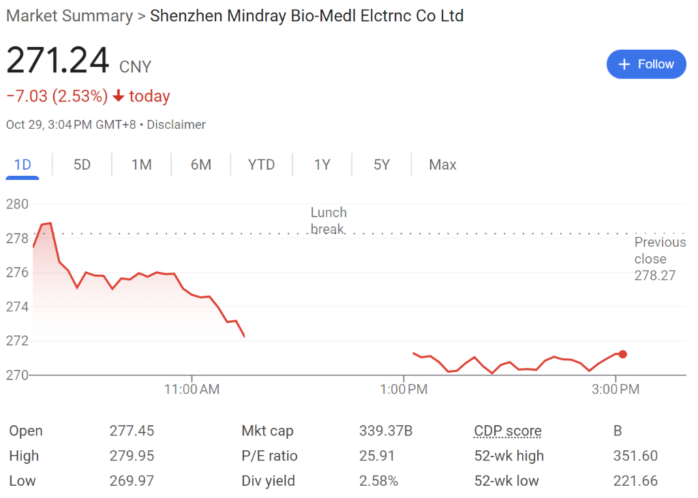
Task: Click the red down arrow icon
Action: point(119,96)
